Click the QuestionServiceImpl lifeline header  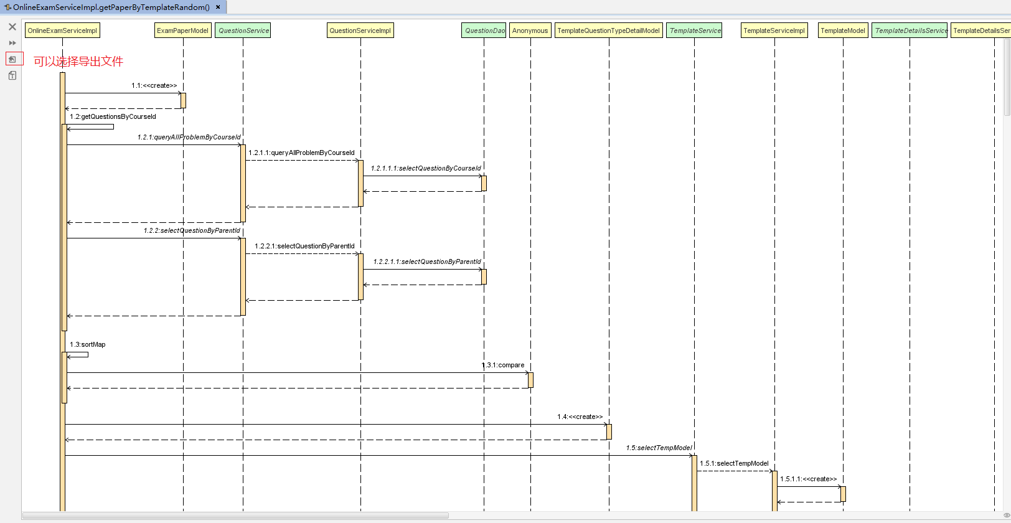click(360, 31)
